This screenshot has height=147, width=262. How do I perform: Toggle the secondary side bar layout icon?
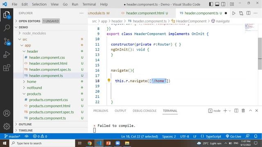[223, 4]
